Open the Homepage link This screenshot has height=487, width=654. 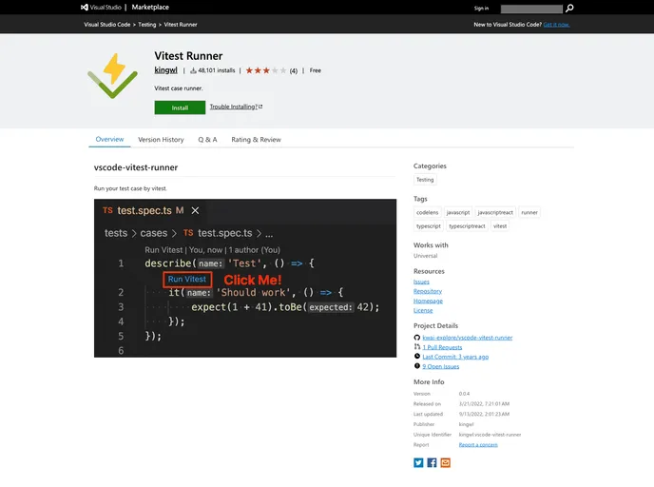click(428, 301)
